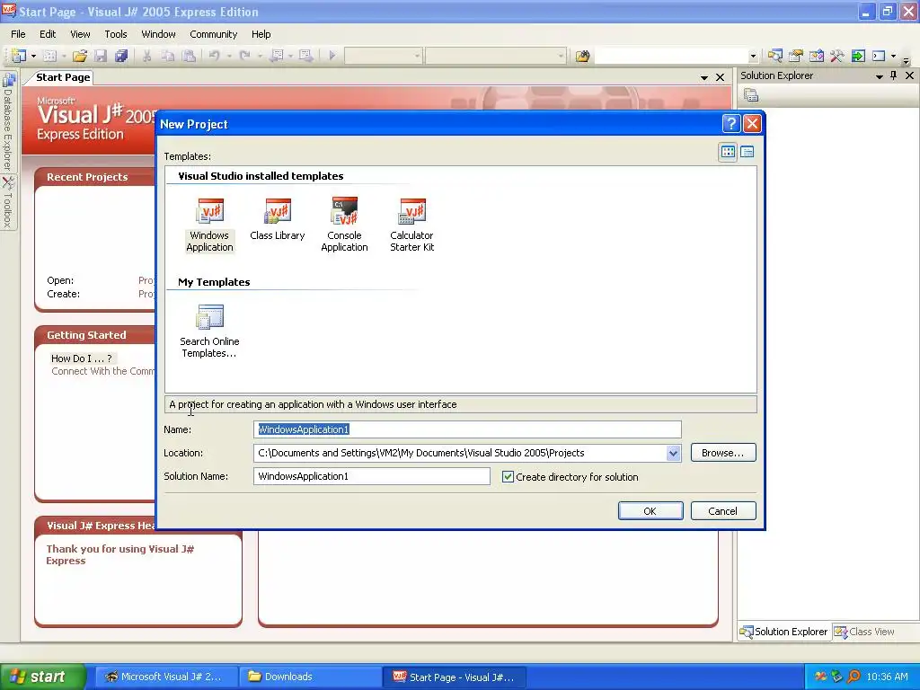Click the Browse... button
920x690 pixels.
coord(723,453)
